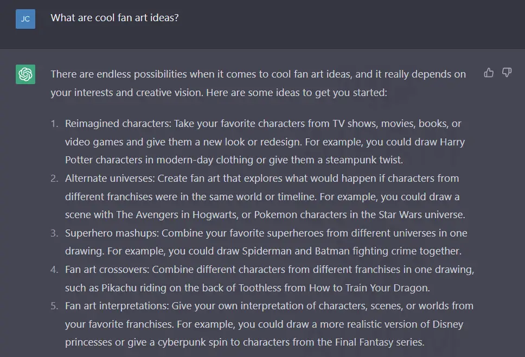The height and width of the screenshot is (357, 525).
Task: Click list number 5 marker
Action: click(x=54, y=306)
